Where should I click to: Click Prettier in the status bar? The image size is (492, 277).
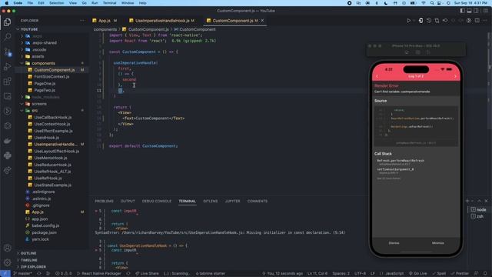point(460,274)
